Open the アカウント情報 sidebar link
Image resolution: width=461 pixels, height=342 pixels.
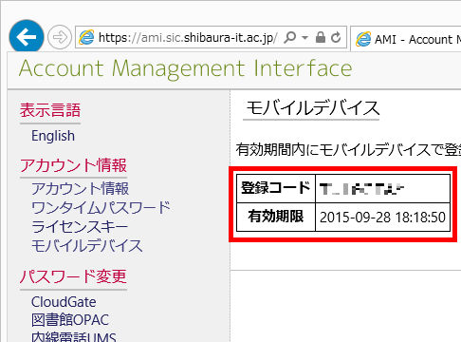(80, 188)
